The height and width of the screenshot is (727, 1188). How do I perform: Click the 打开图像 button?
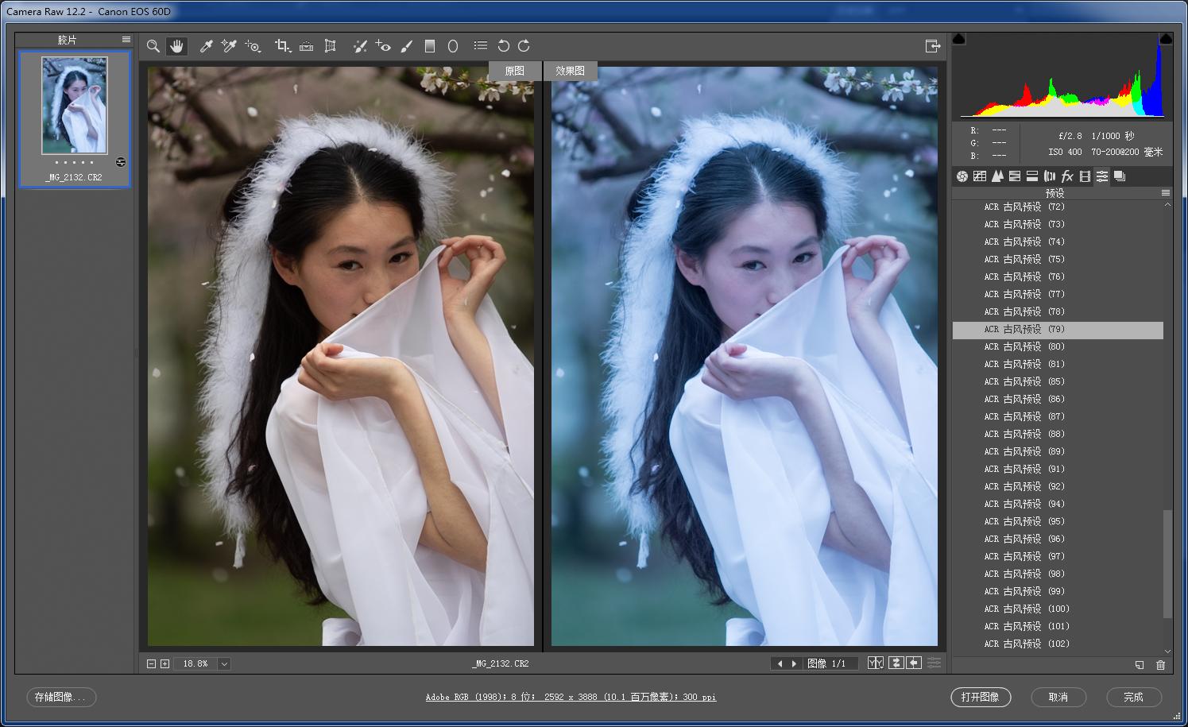click(x=981, y=698)
